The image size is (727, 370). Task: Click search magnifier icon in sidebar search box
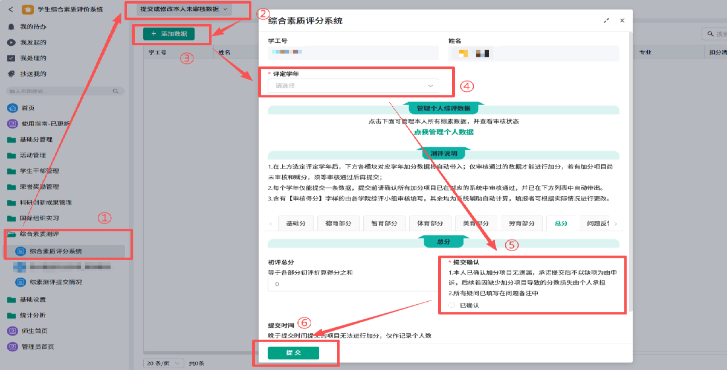[115, 91]
